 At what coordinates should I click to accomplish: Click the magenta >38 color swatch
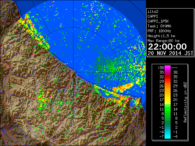pos(168,68)
